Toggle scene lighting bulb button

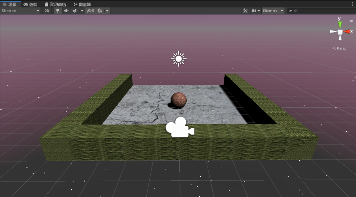58,11
